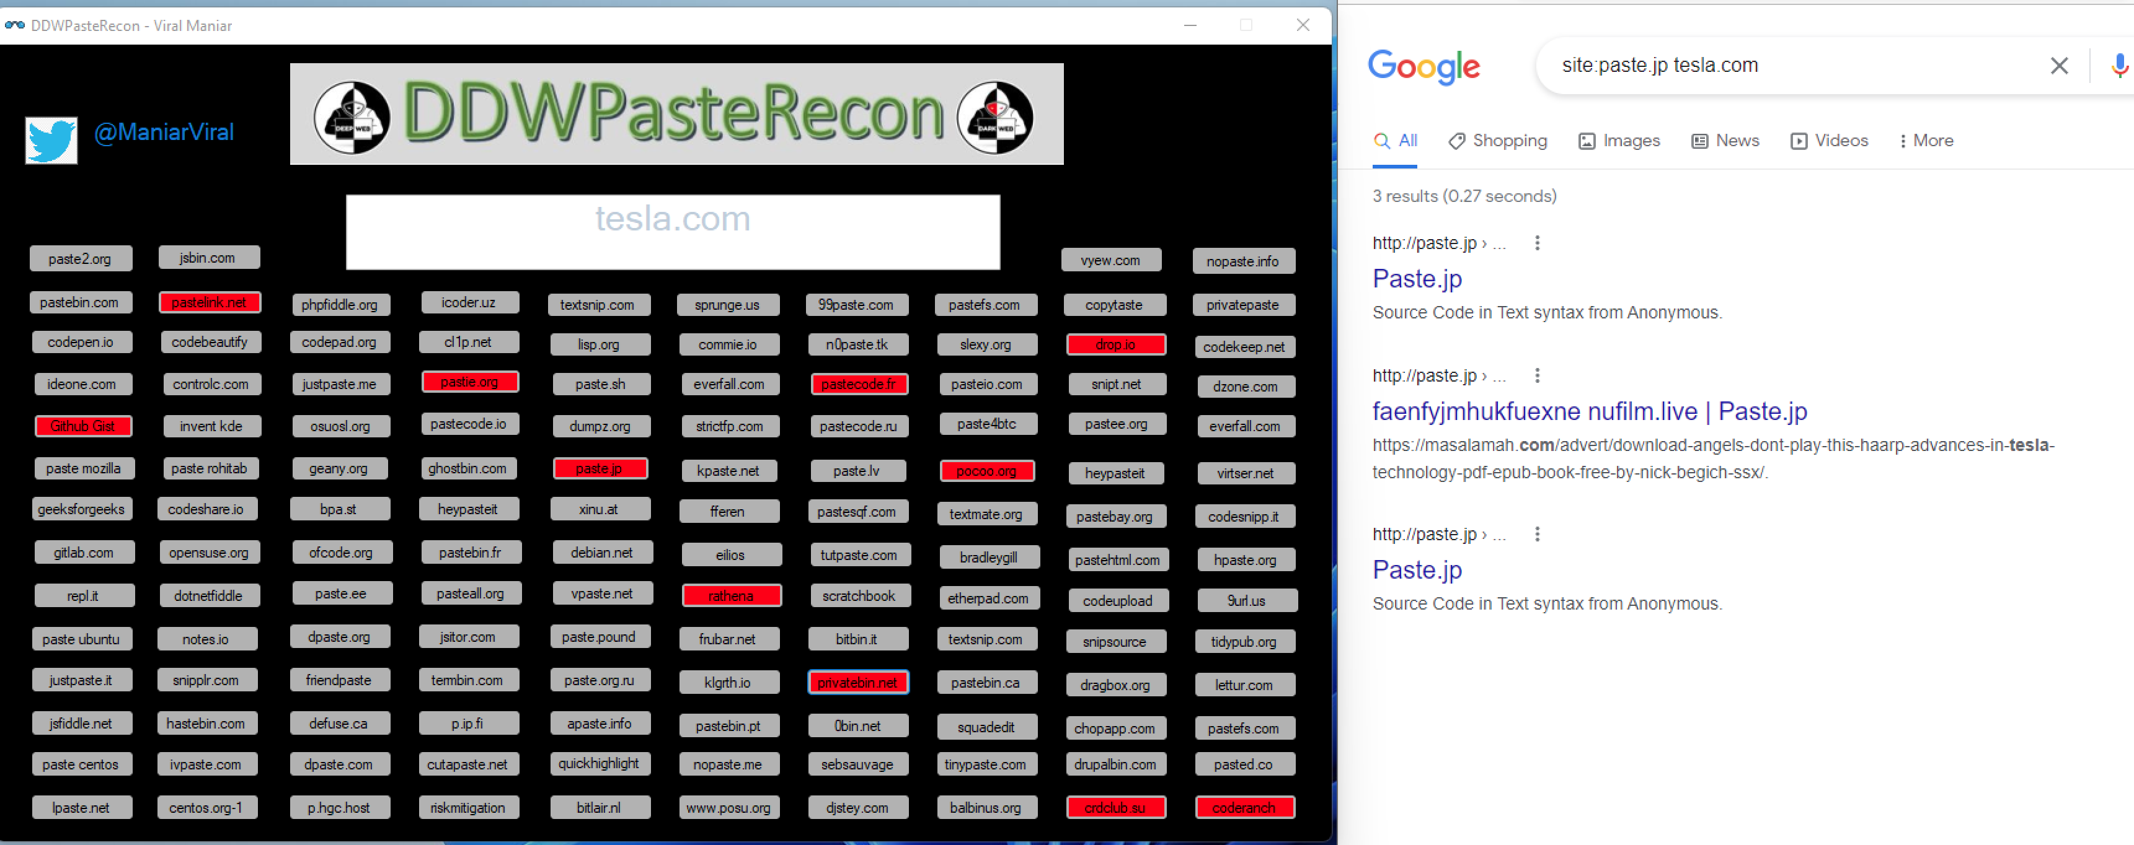This screenshot has height=845, width=2134.
Task: Select the red rathena button
Action: tap(732, 596)
